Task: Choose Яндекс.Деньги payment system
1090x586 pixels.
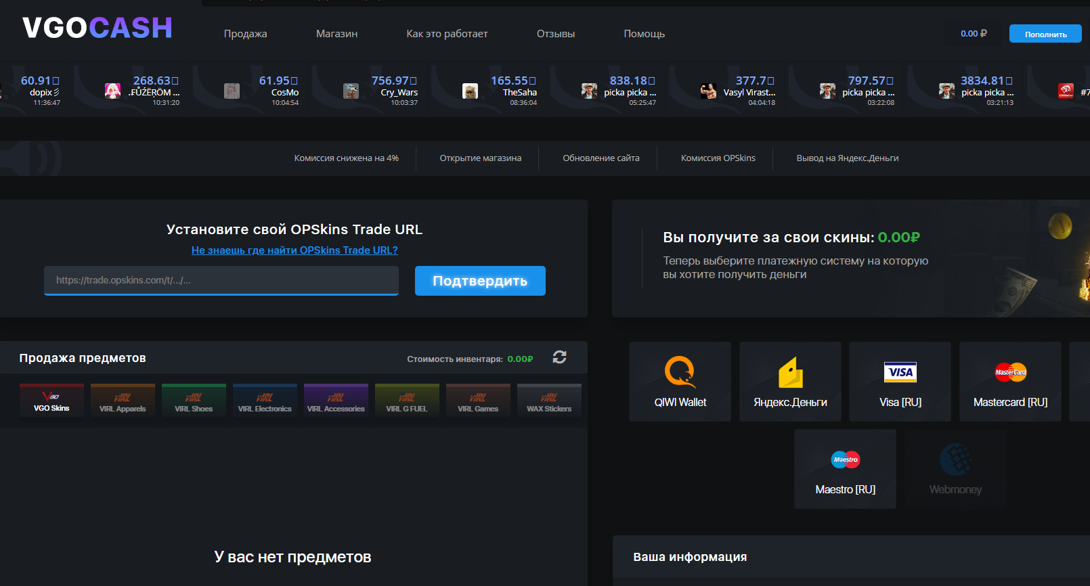Action: coord(790,382)
